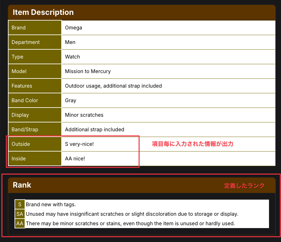Click the Band Color label cell
This screenshot has height=242, width=281.
coord(35,101)
